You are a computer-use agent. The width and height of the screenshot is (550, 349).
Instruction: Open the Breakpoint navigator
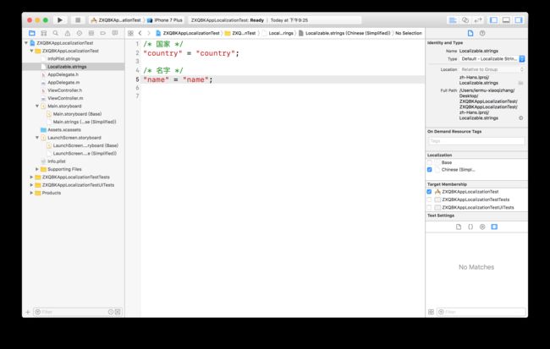click(103, 33)
